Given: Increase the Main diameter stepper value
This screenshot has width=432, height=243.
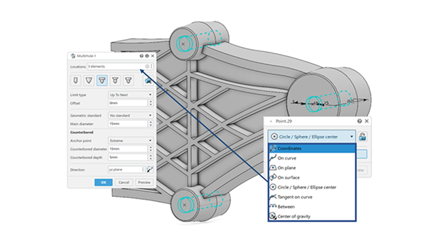Looking at the screenshot, I should [150, 122].
